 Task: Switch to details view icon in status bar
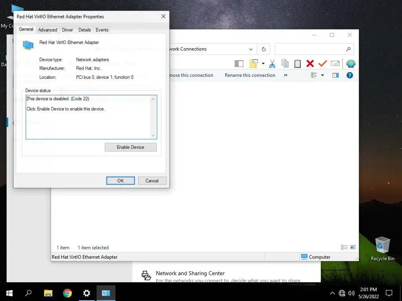point(344,247)
